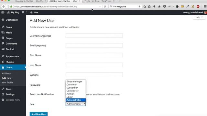Show the site identity lock icon
The width and height of the screenshot is (207, 116).
(x=11, y=6)
